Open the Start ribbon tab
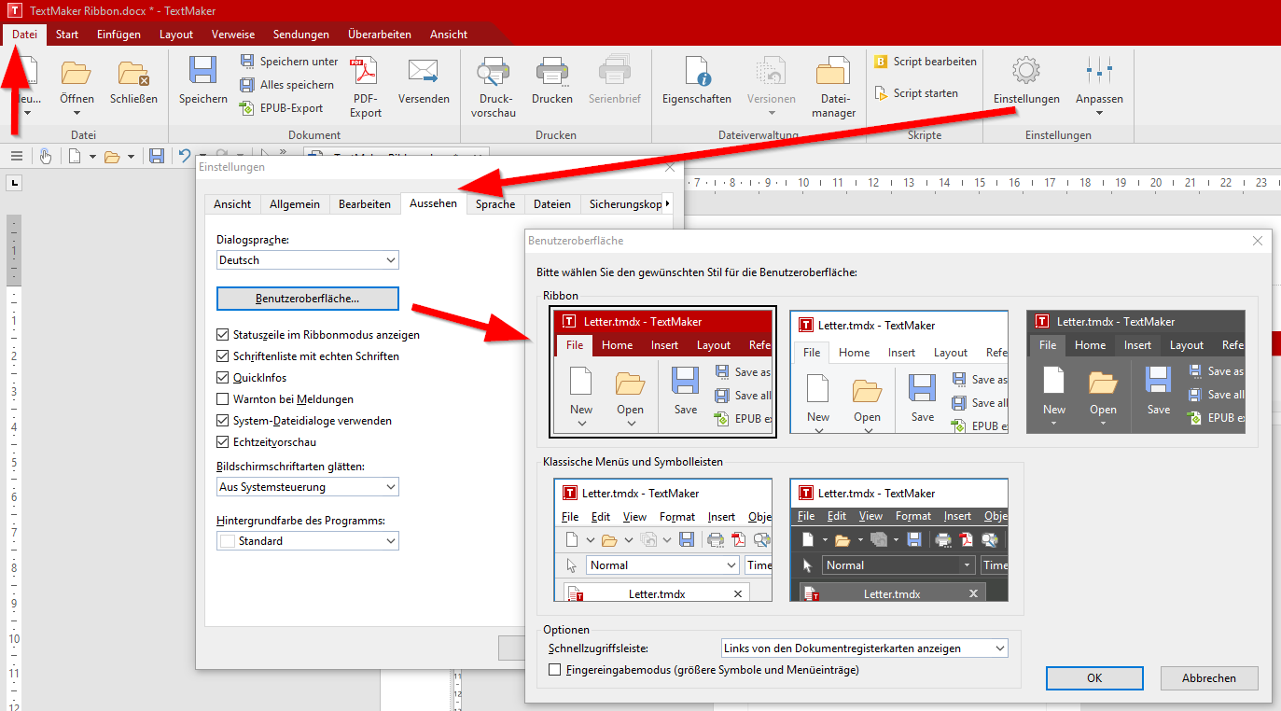 click(67, 35)
